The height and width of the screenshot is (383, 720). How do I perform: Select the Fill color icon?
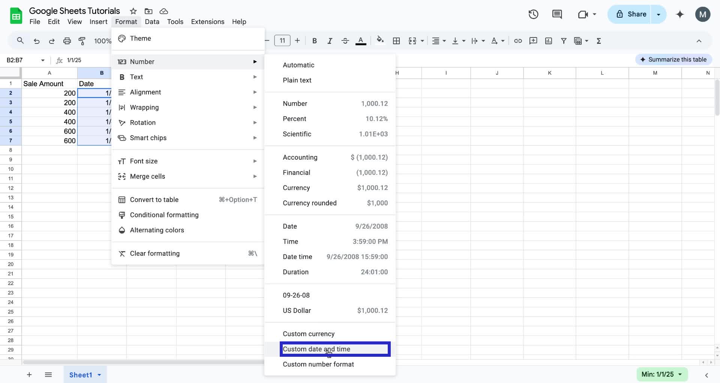380,41
